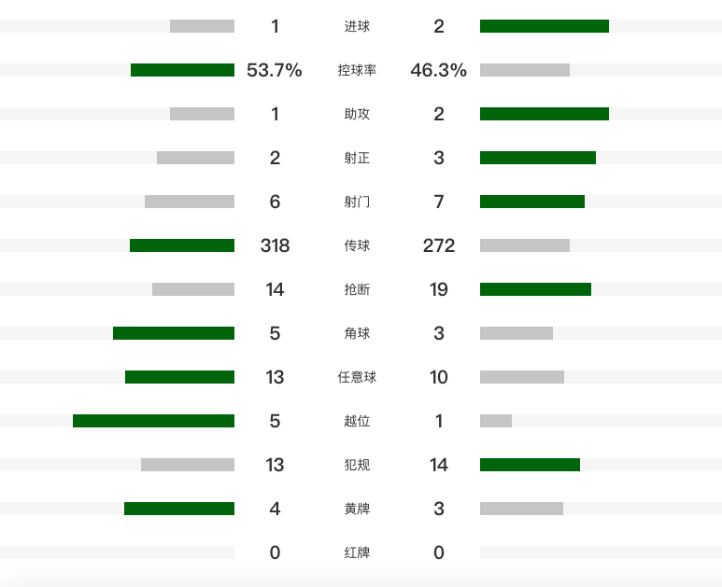Click the 红牌 stat label
722x587 pixels.
357,552
